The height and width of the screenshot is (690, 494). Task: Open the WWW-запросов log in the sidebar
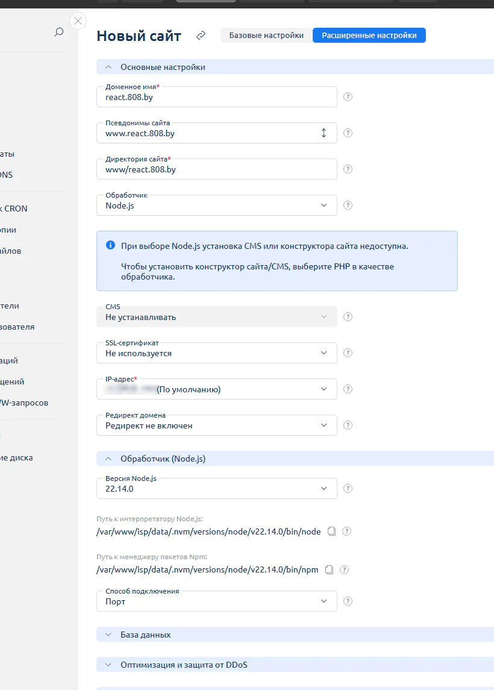click(24, 403)
